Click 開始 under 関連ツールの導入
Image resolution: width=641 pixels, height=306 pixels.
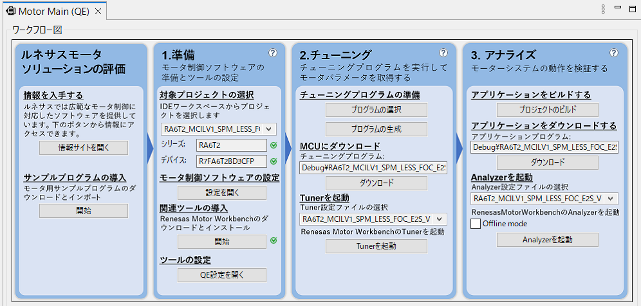point(222,242)
